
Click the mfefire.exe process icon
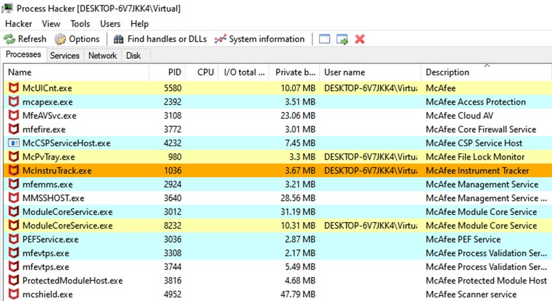click(x=14, y=129)
